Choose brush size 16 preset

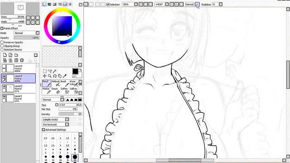(68, 158)
